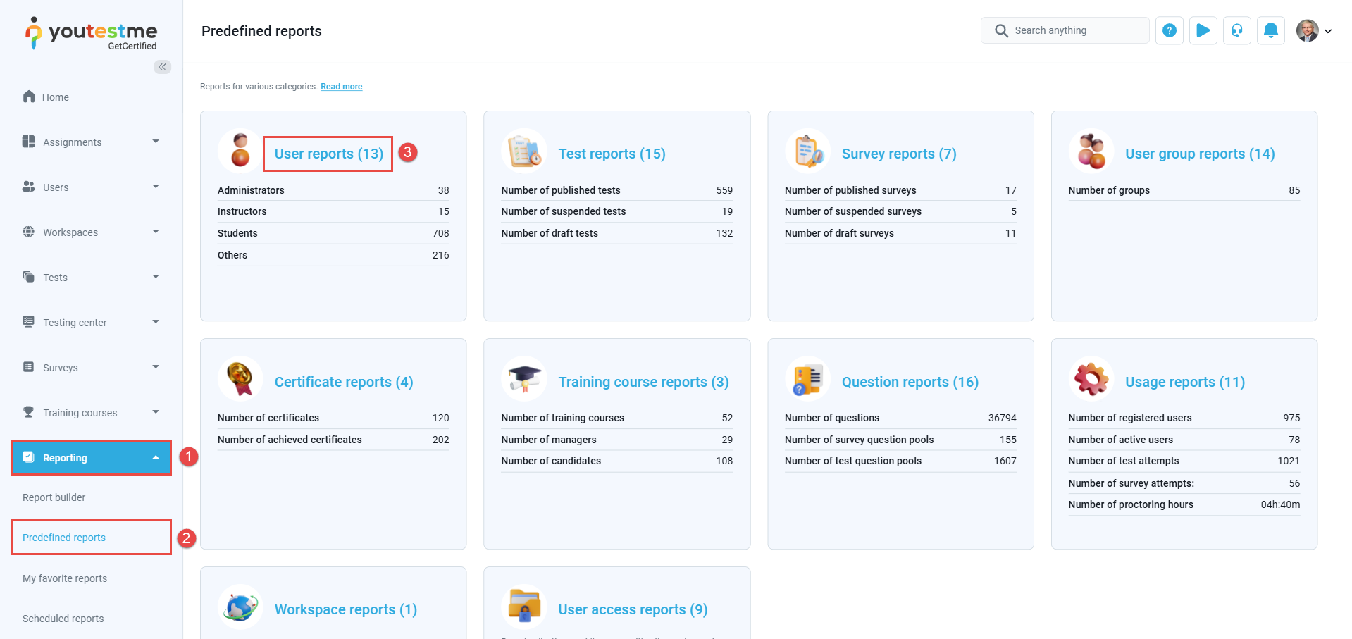Open the profile dropdown chevron
1352x639 pixels.
[1328, 31]
